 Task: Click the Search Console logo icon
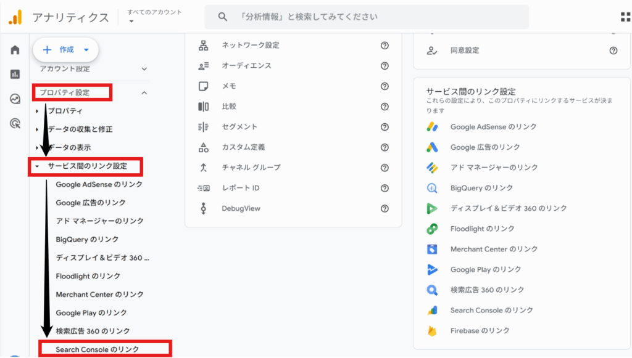(432, 311)
